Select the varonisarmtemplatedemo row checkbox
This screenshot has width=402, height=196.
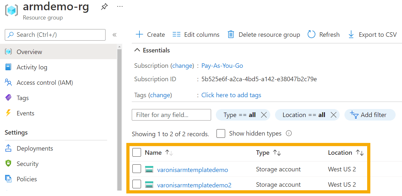pos(137,169)
